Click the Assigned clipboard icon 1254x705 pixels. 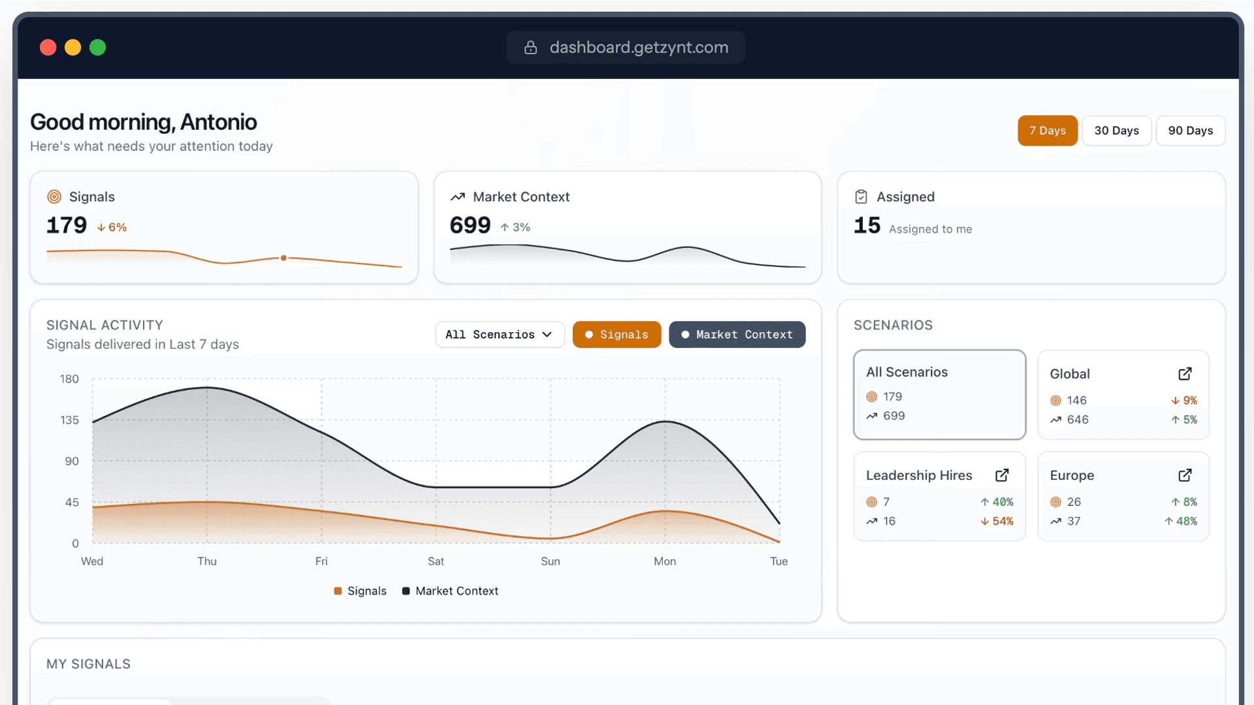[861, 196]
